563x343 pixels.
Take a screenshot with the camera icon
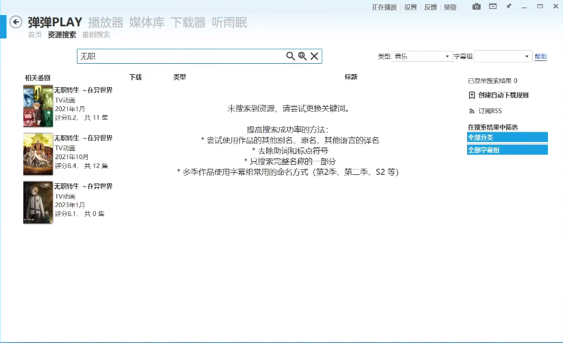(x=477, y=6)
